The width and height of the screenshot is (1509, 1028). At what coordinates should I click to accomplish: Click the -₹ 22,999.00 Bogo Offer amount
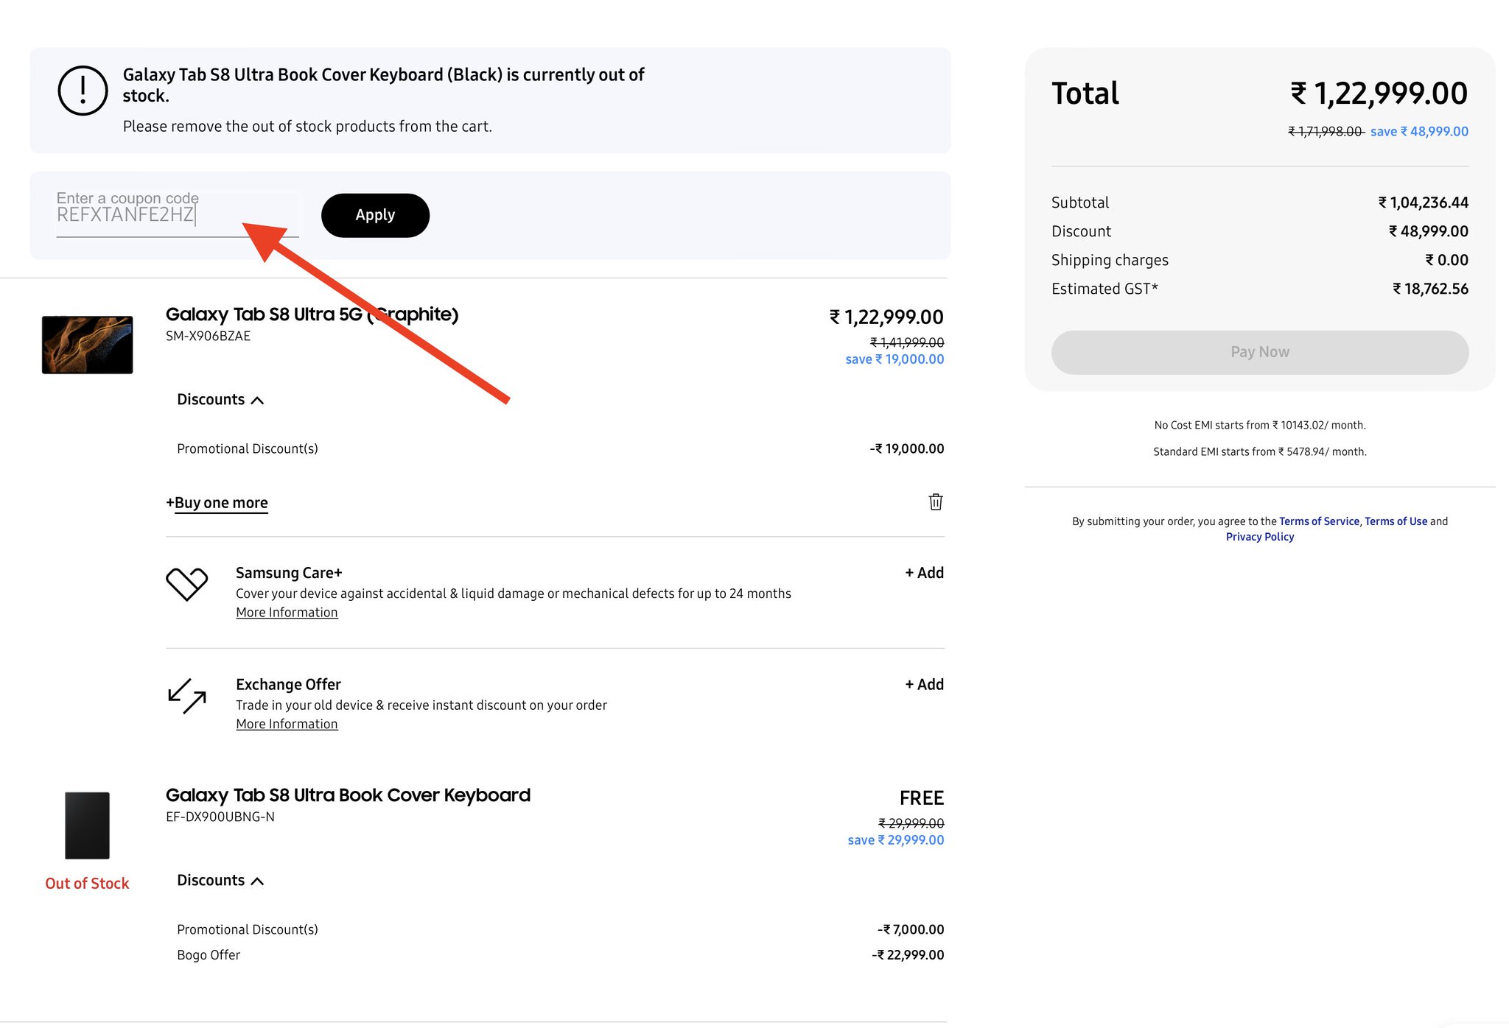[908, 954]
